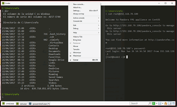
Task: Select Hide to TSA menu entry
Action: point(84,37)
